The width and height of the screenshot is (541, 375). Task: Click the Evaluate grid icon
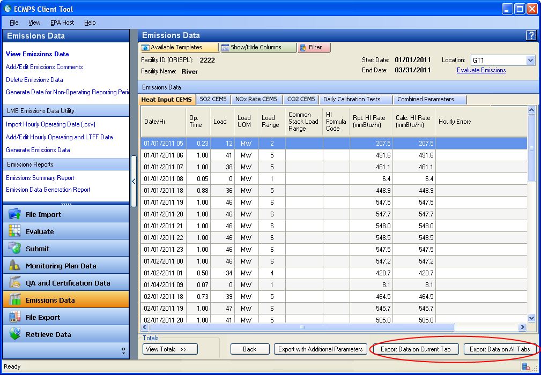coord(14,231)
